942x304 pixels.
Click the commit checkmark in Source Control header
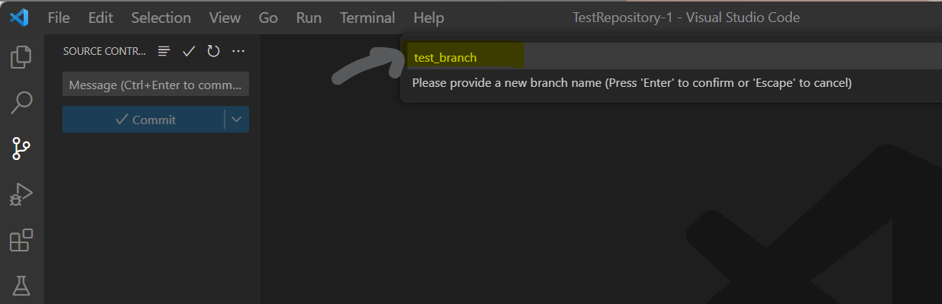[189, 51]
